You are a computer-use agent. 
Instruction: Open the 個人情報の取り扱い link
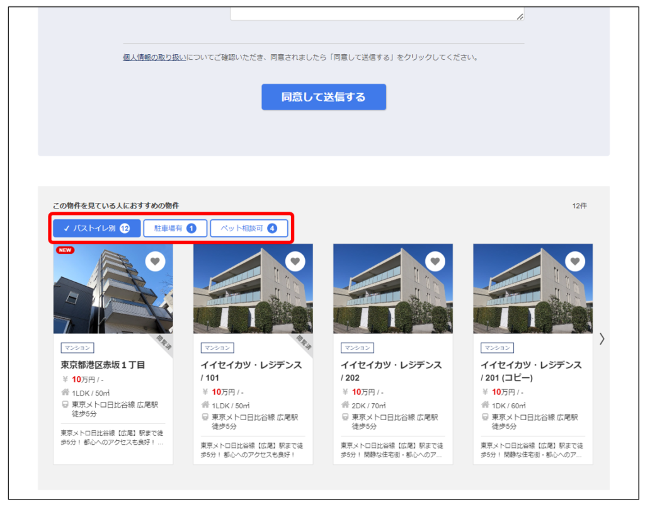click(x=154, y=57)
